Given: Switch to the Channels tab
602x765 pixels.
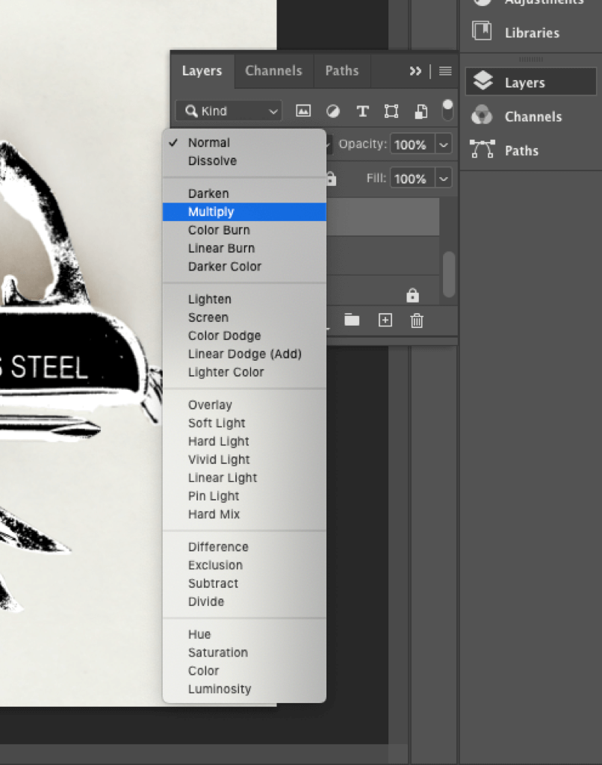Looking at the screenshot, I should click(273, 71).
